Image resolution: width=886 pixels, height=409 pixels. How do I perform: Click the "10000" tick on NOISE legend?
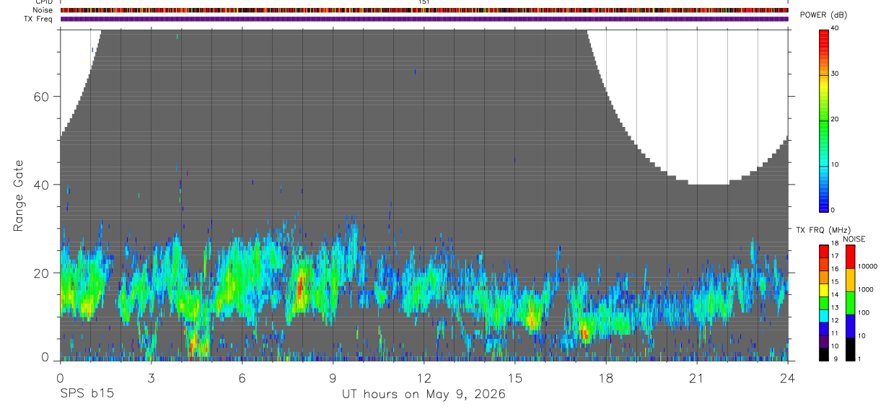867,266
